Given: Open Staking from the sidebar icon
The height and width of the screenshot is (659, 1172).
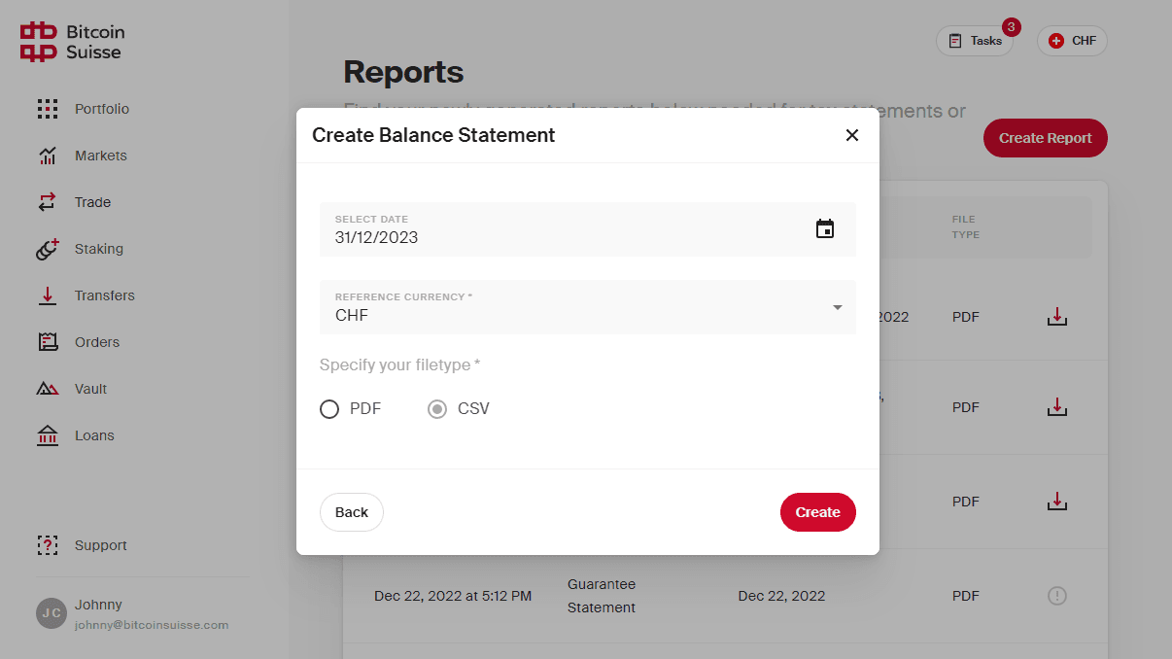Looking at the screenshot, I should click(48, 249).
